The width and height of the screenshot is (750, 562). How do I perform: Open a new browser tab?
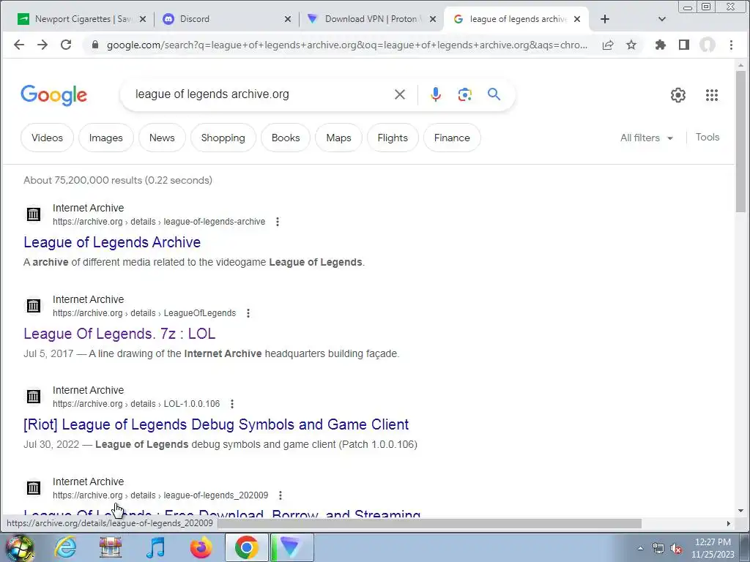(604, 19)
